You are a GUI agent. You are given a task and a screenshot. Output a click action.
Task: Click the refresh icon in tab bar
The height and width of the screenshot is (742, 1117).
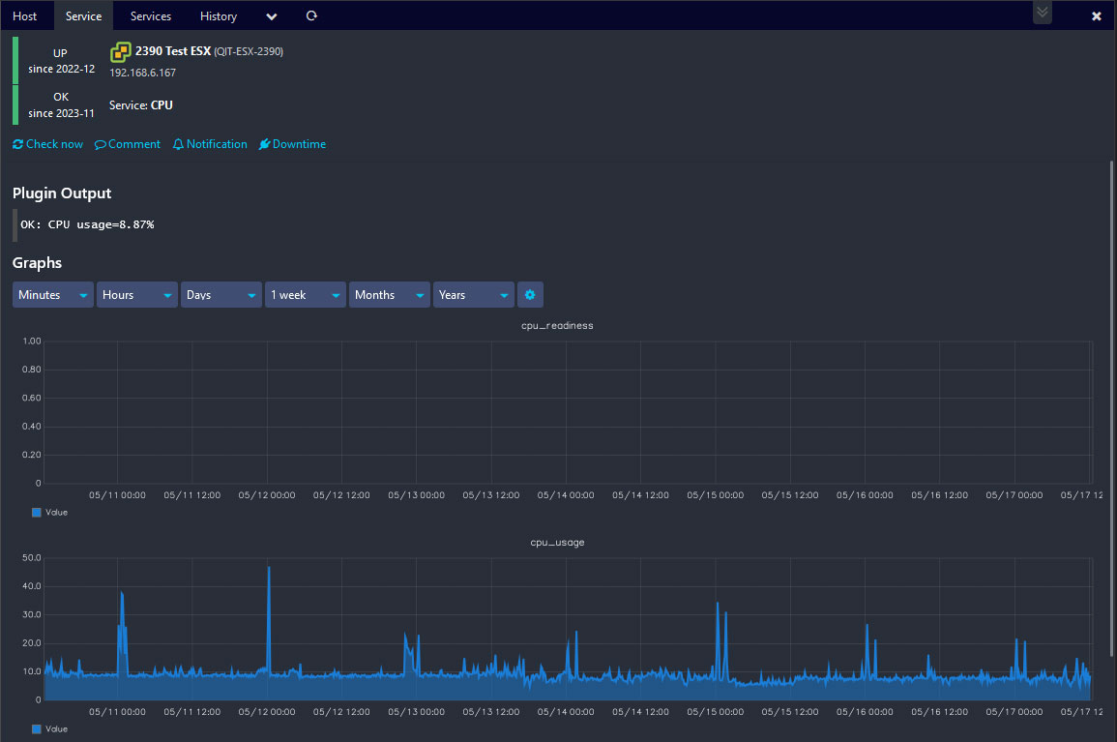310,16
